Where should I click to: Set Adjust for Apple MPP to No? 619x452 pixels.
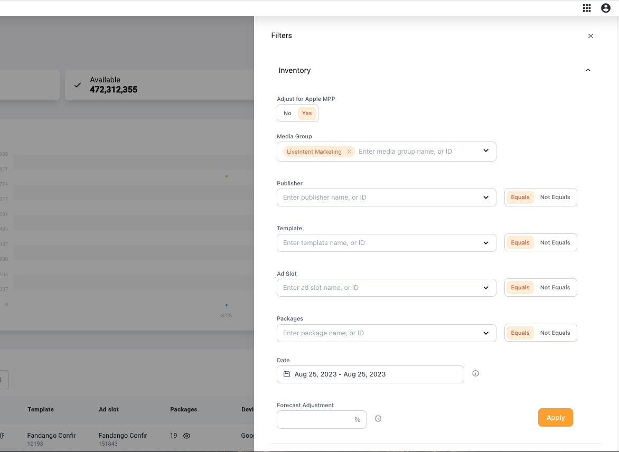pyautogui.click(x=287, y=113)
